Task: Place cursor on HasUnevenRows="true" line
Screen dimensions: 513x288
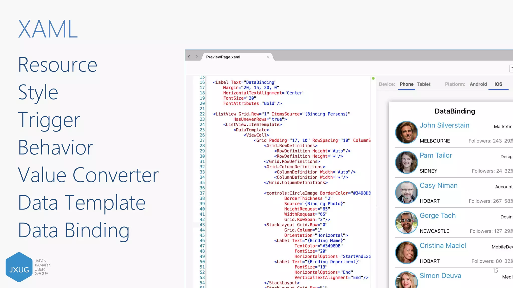Action: [x=260, y=119]
